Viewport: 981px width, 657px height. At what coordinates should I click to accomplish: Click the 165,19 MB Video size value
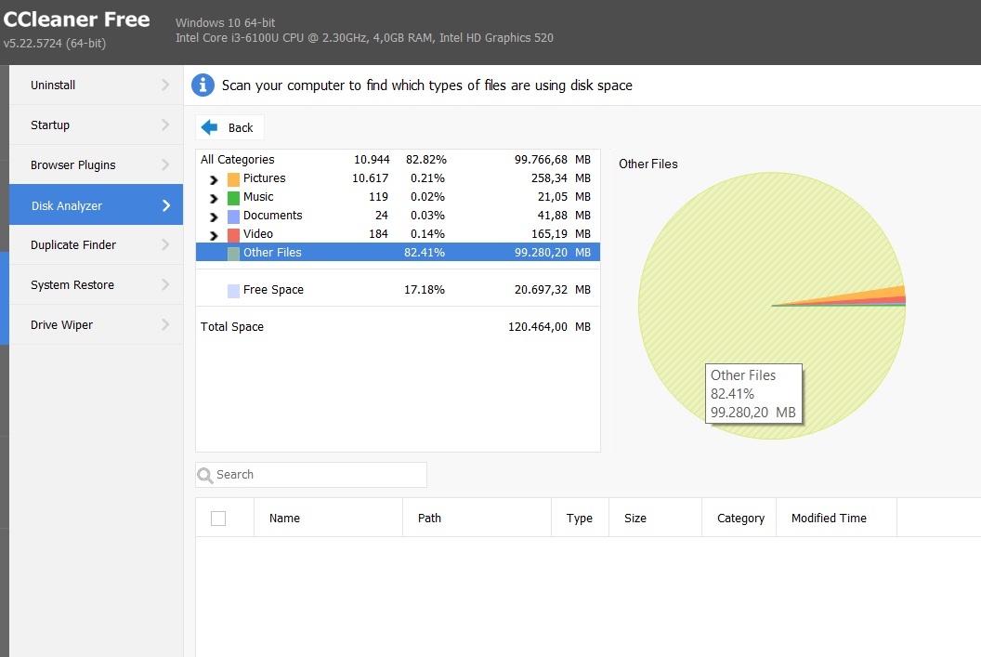click(560, 233)
